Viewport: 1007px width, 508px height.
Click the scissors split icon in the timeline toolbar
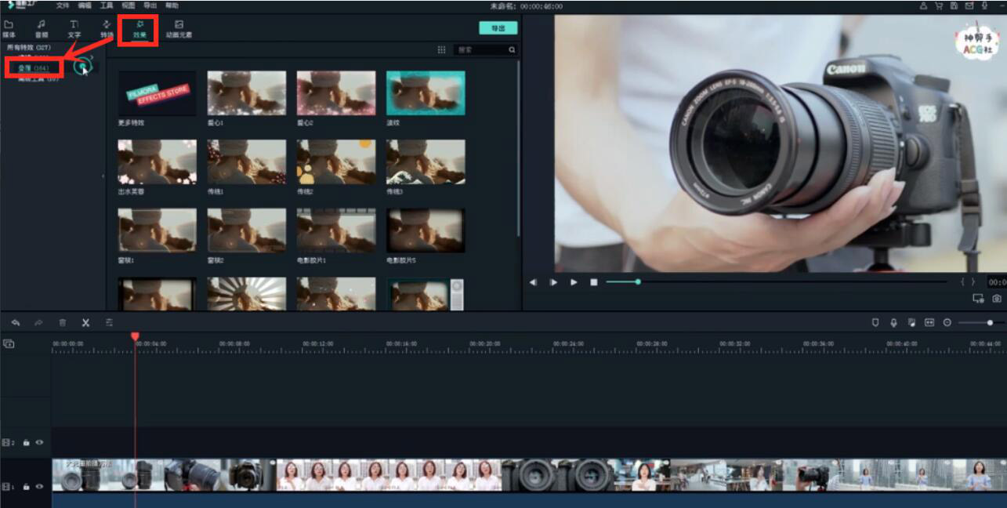tap(85, 323)
